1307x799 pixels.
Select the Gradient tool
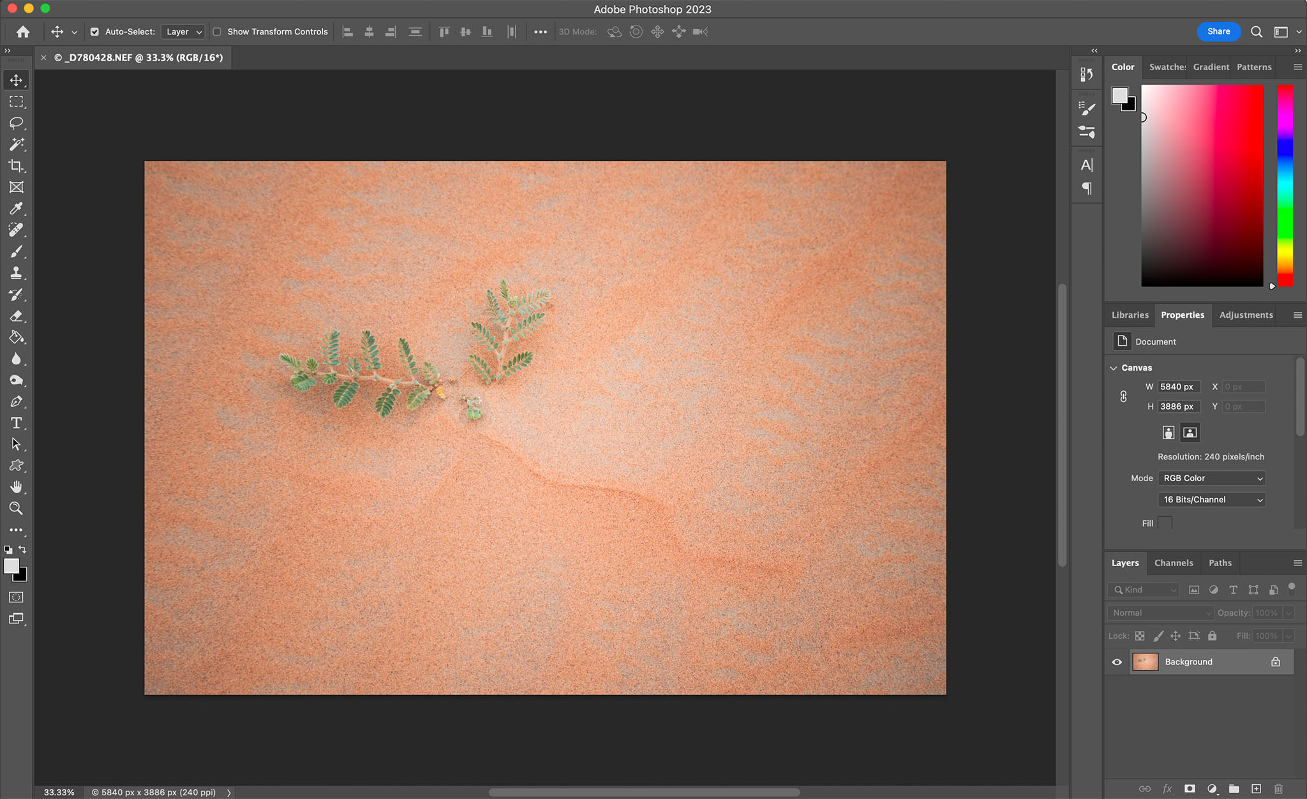[17, 337]
